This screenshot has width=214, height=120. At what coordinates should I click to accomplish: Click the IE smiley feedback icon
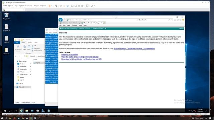183,20
